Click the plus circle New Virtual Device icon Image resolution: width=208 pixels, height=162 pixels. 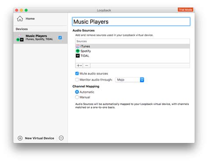[20, 138]
